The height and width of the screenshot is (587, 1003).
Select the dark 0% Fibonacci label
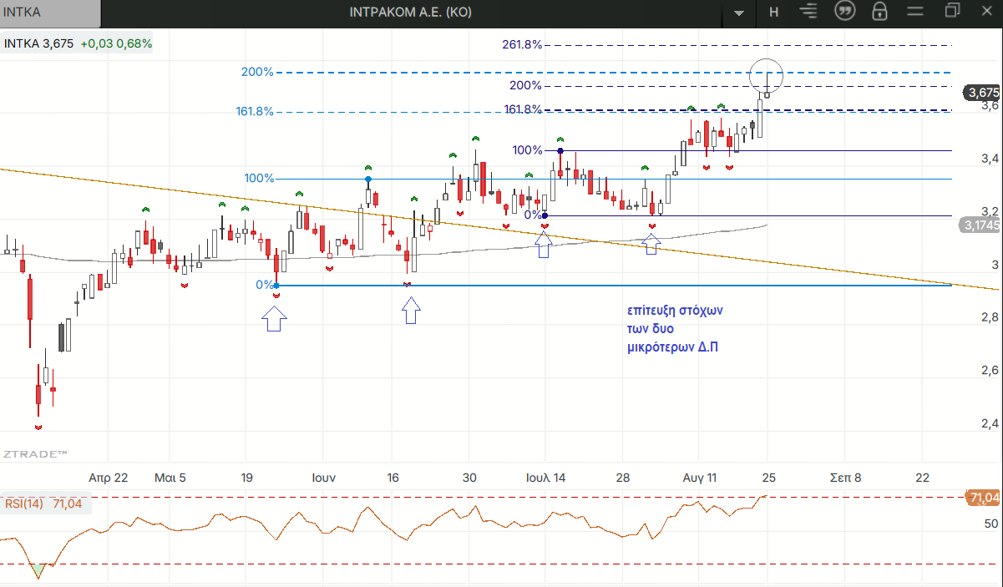(533, 215)
